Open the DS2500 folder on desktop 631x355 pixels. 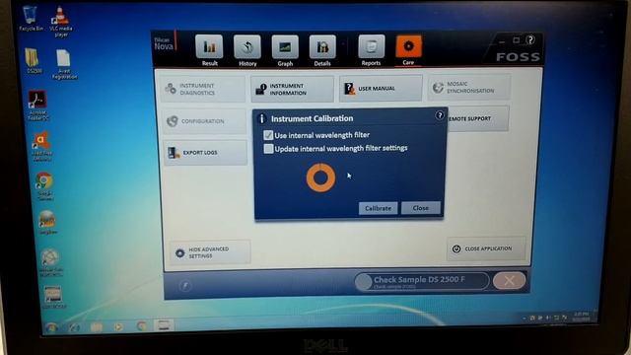(33, 61)
